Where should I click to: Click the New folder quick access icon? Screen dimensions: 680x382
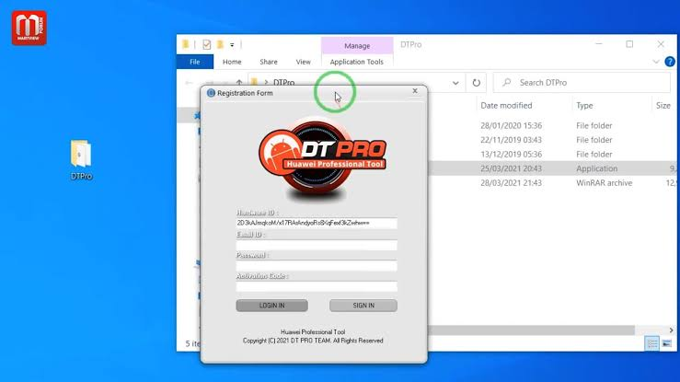click(220, 44)
